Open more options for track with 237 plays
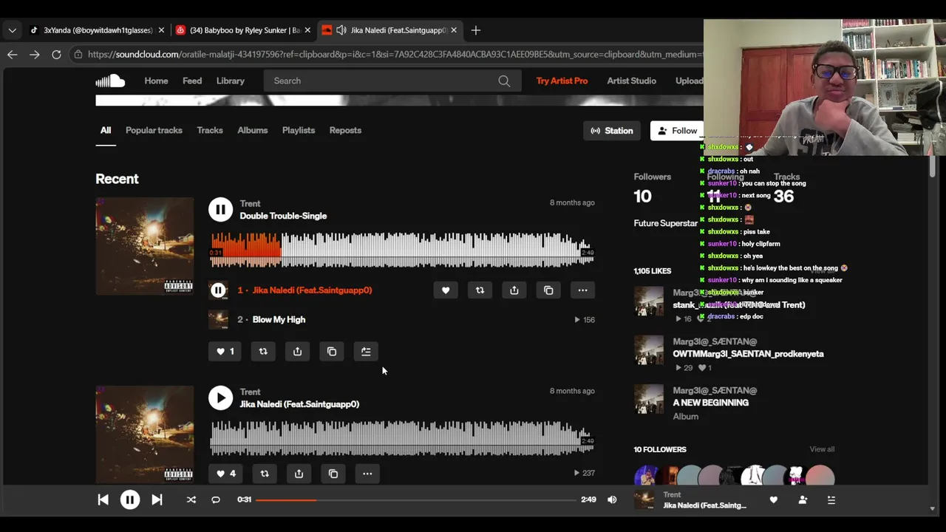946x532 pixels. click(x=367, y=474)
